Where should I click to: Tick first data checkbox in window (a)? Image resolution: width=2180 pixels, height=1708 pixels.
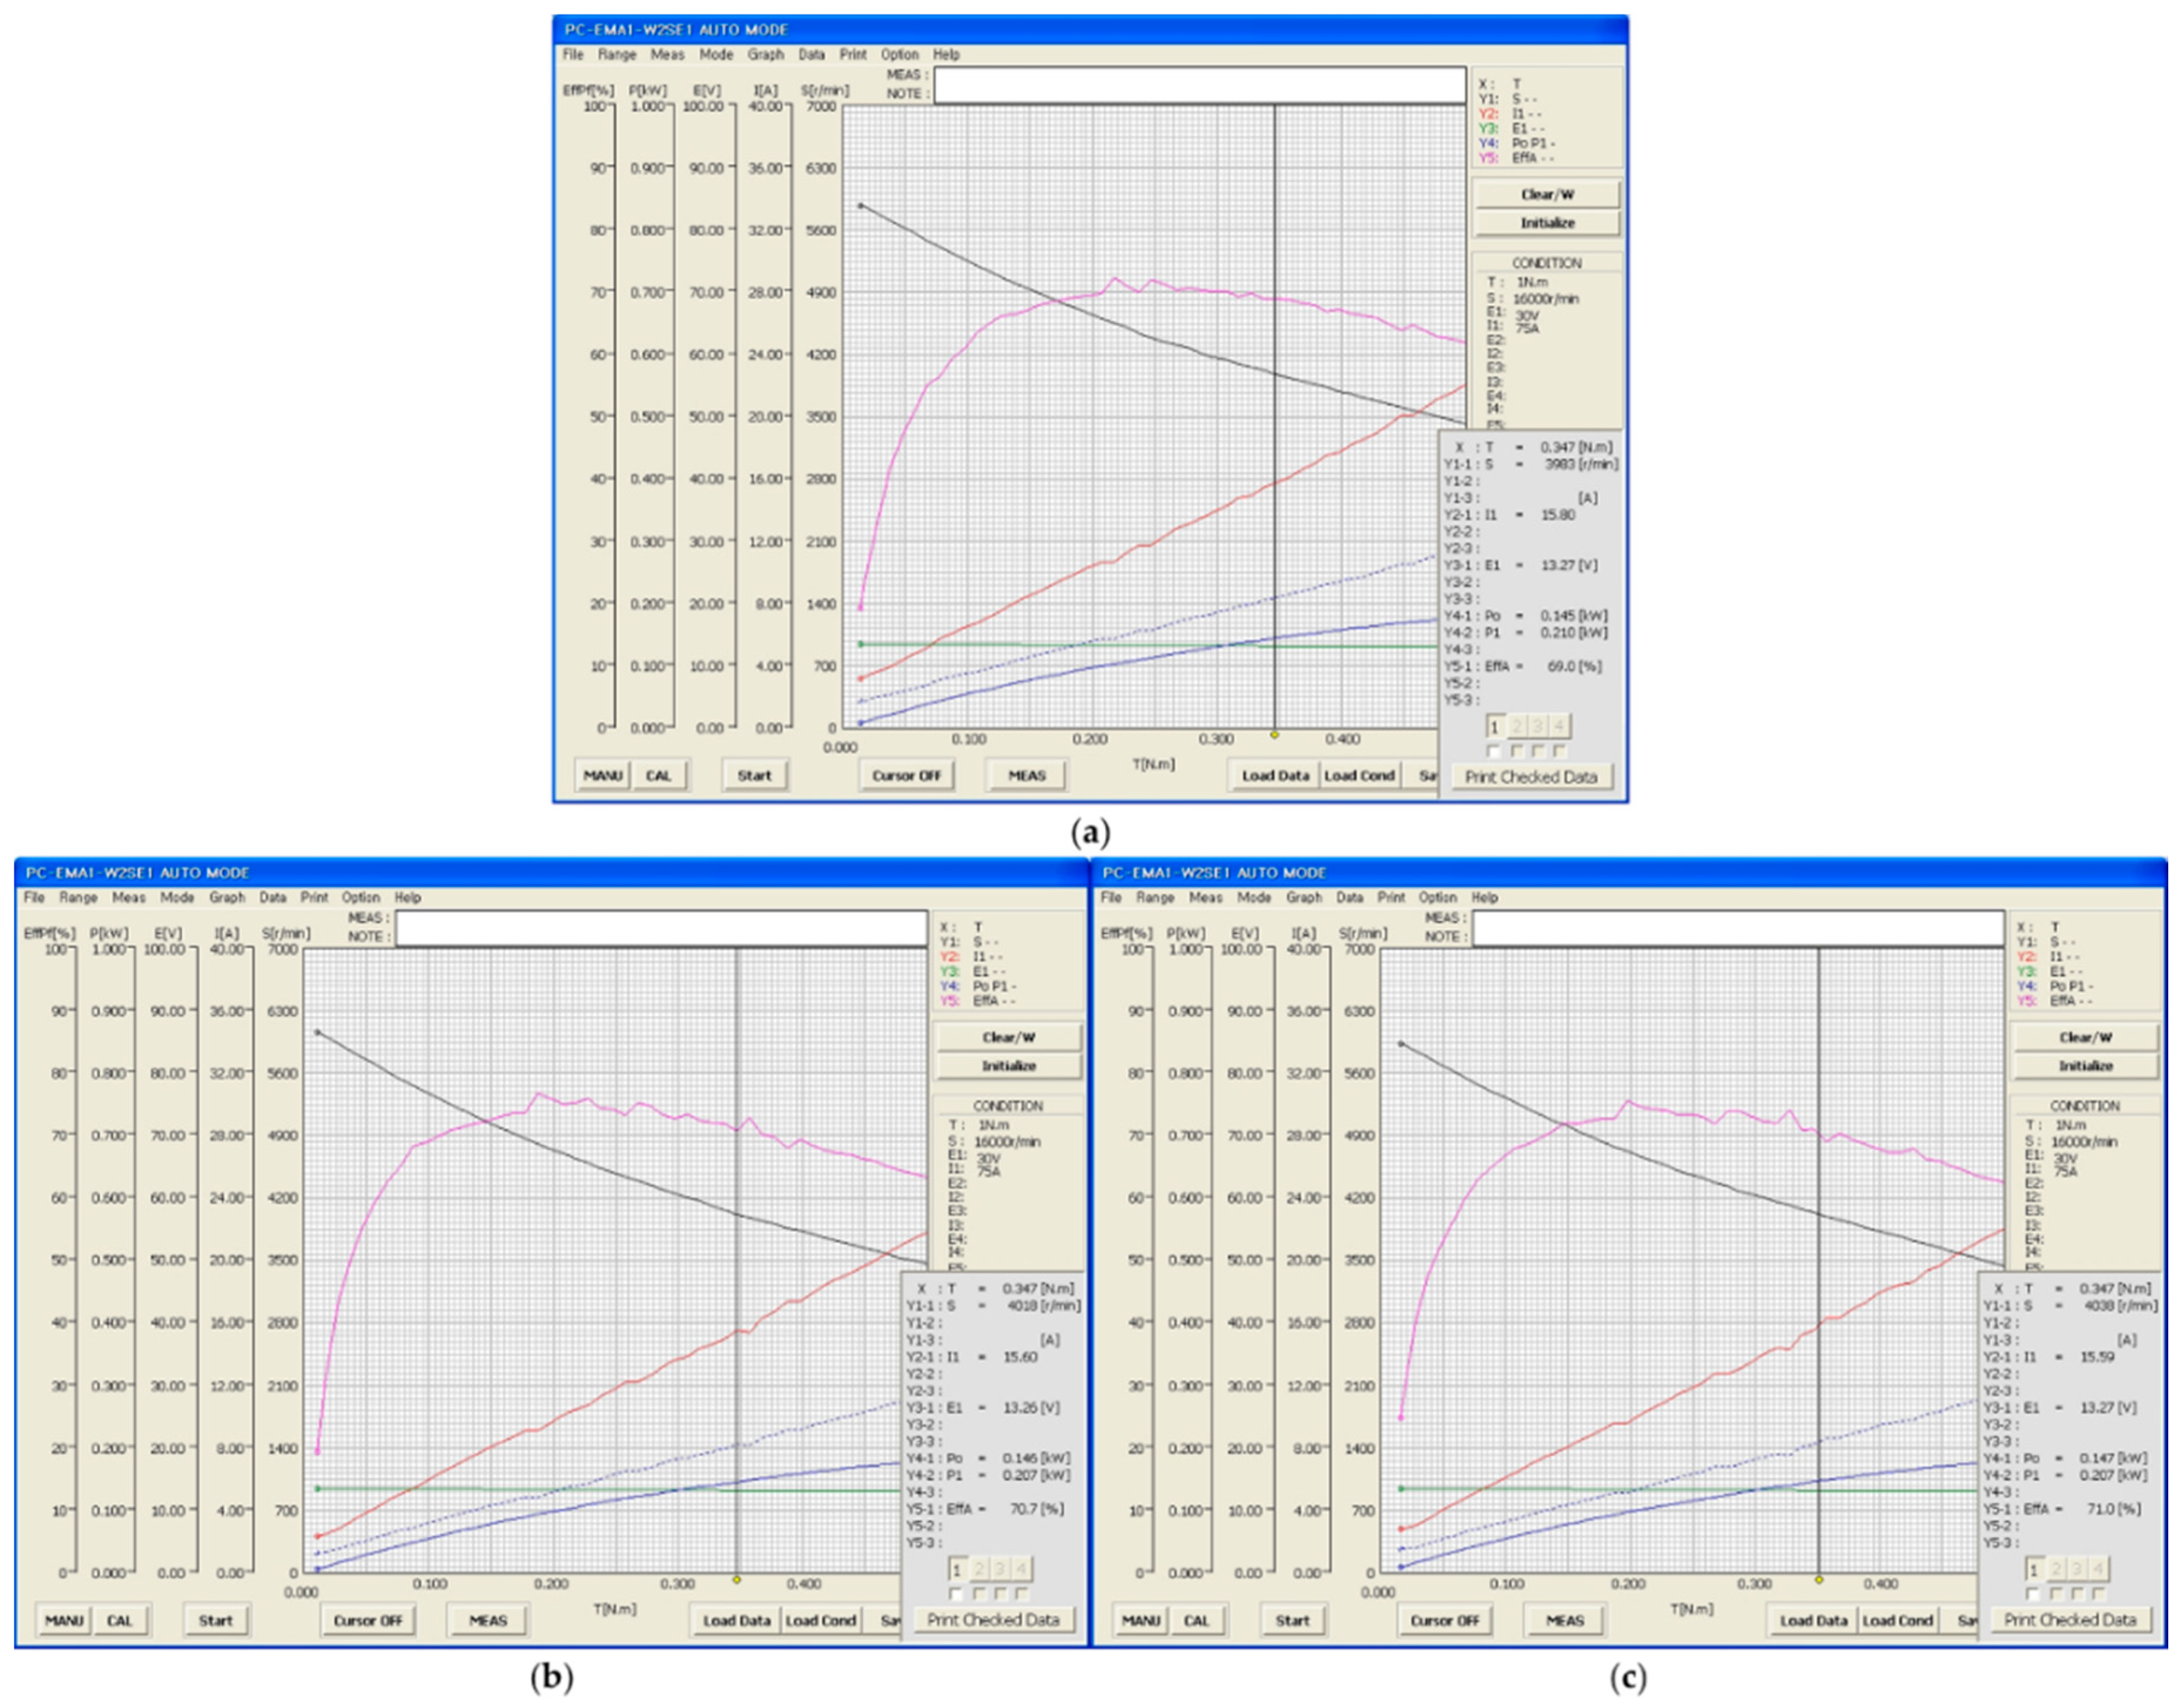1494,751
